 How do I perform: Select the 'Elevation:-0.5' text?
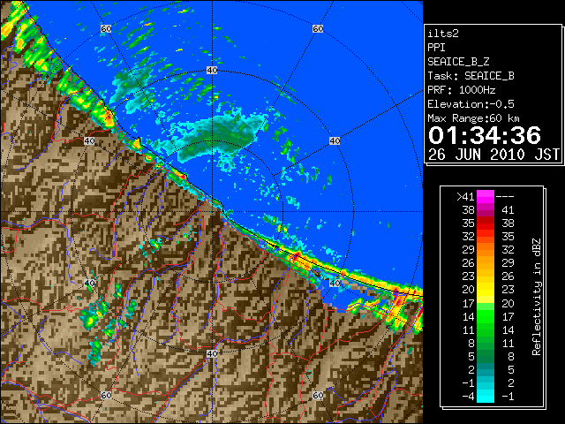[x=471, y=104]
